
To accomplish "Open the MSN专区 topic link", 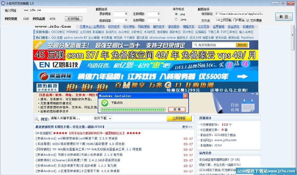I will point(72,32).
